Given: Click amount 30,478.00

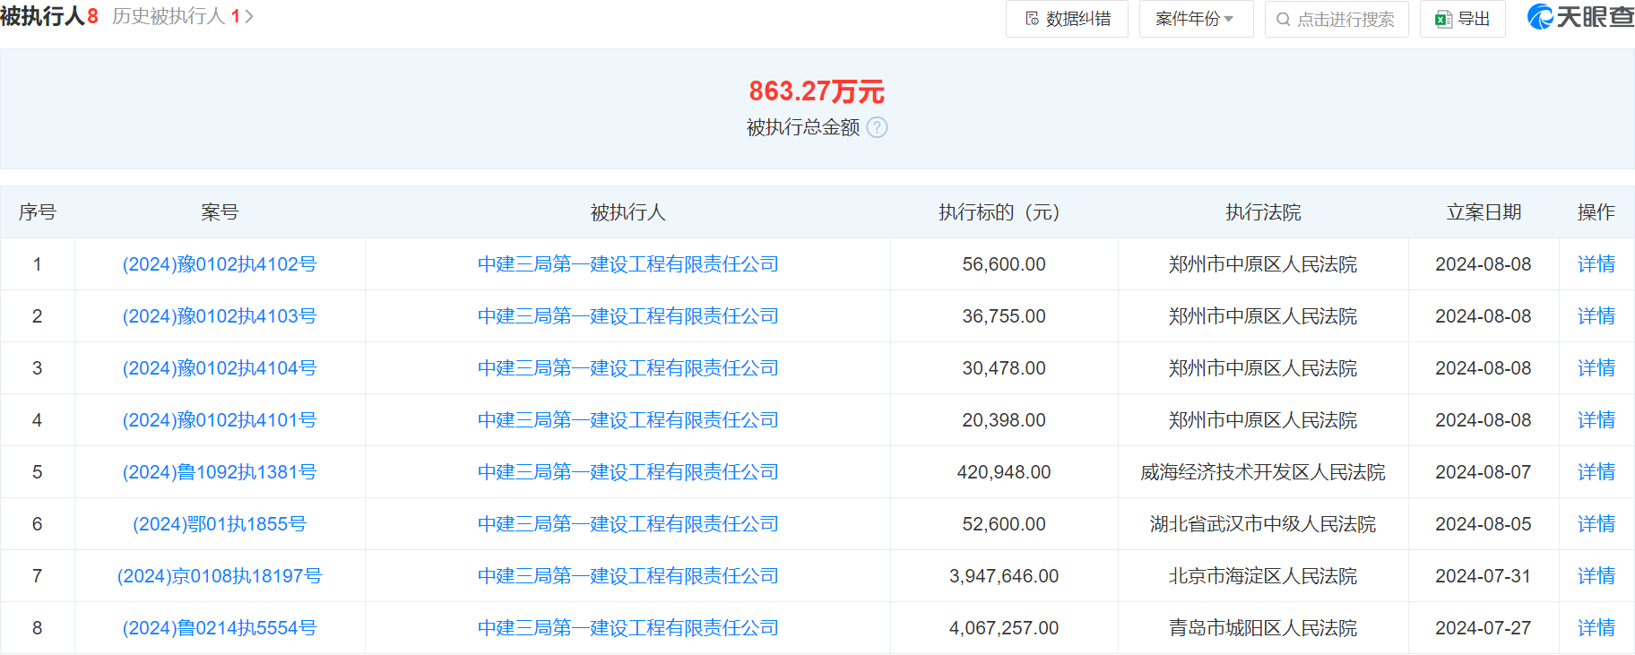Looking at the screenshot, I should coord(1004,368).
